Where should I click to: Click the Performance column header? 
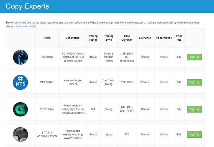pos(164,38)
